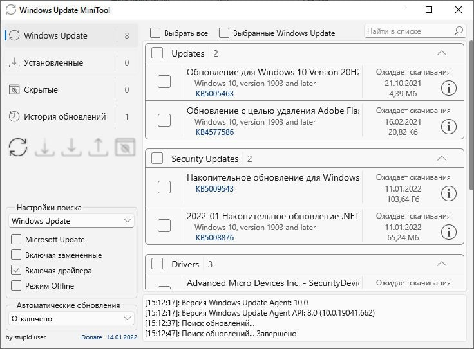Viewport: 474px width, 349px height.
Task: Open the automatic updates Отключено dropdown
Action: (x=71, y=319)
